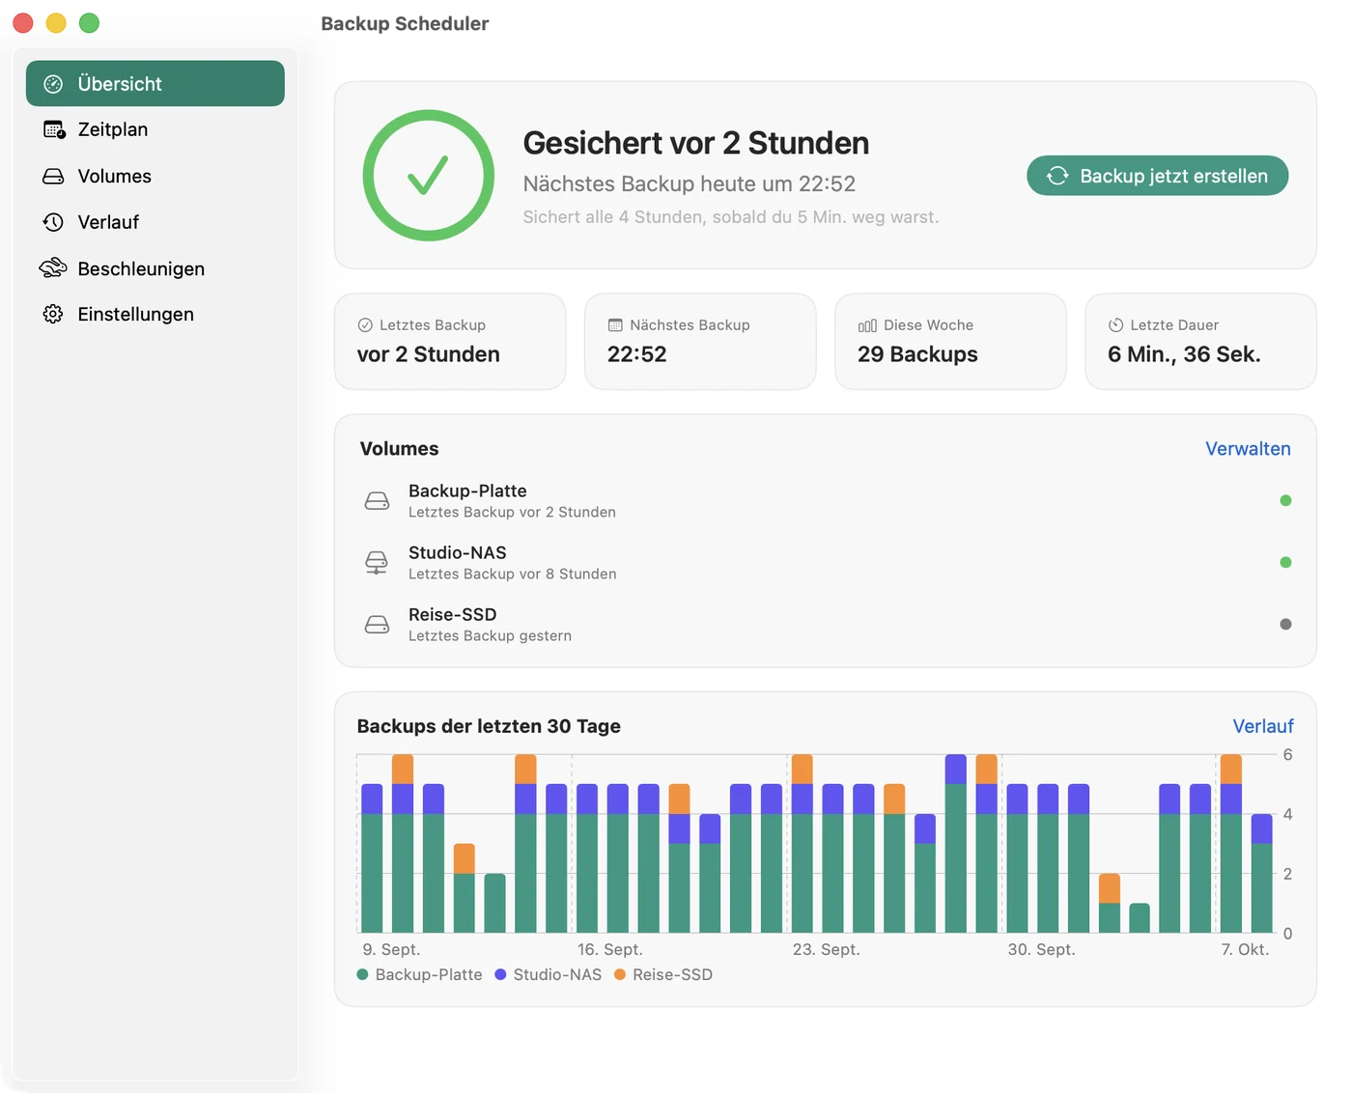Click the green Backup-Platte legend swatch
Viewport: 1352px width, 1093px height.
362,974
